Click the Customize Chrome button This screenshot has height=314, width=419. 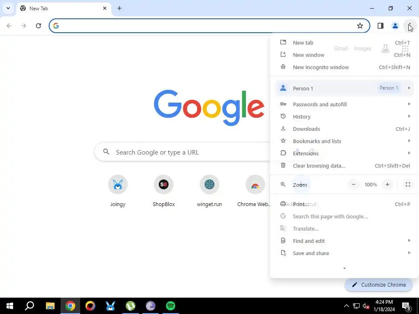[x=378, y=285]
